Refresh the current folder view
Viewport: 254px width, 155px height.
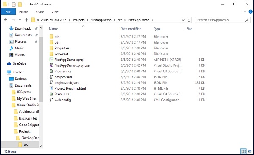pyautogui.click(x=189, y=20)
